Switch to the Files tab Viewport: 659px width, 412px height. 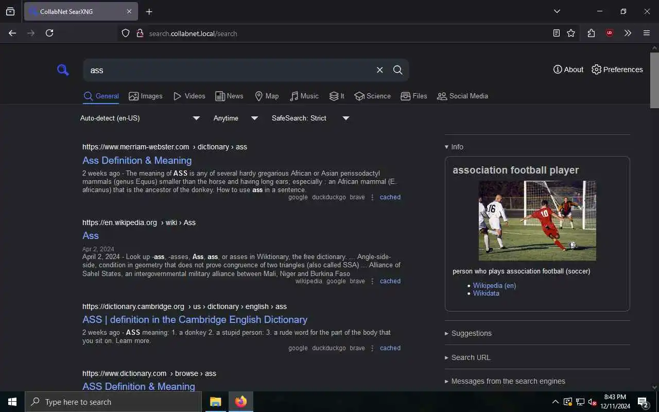[414, 96]
